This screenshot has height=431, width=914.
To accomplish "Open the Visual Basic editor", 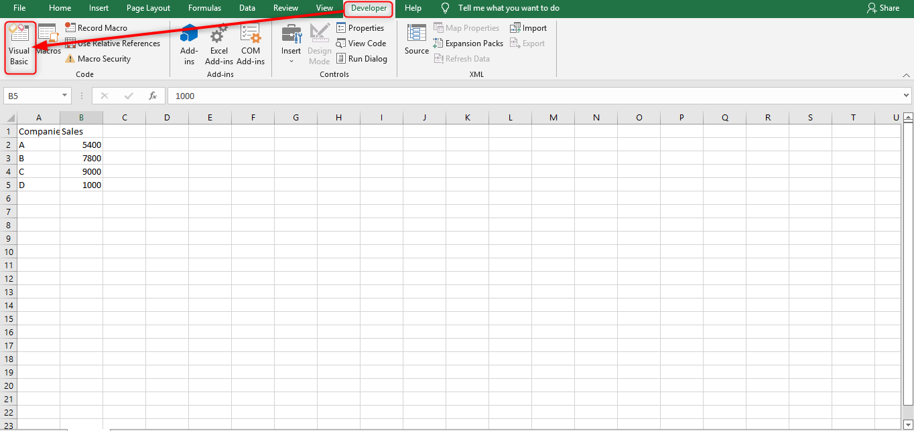I will tap(19, 46).
